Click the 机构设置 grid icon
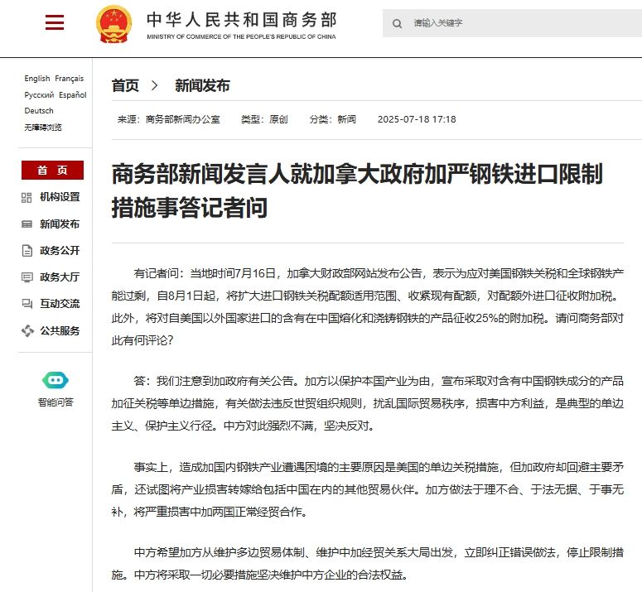The height and width of the screenshot is (592, 642). pos(27,198)
